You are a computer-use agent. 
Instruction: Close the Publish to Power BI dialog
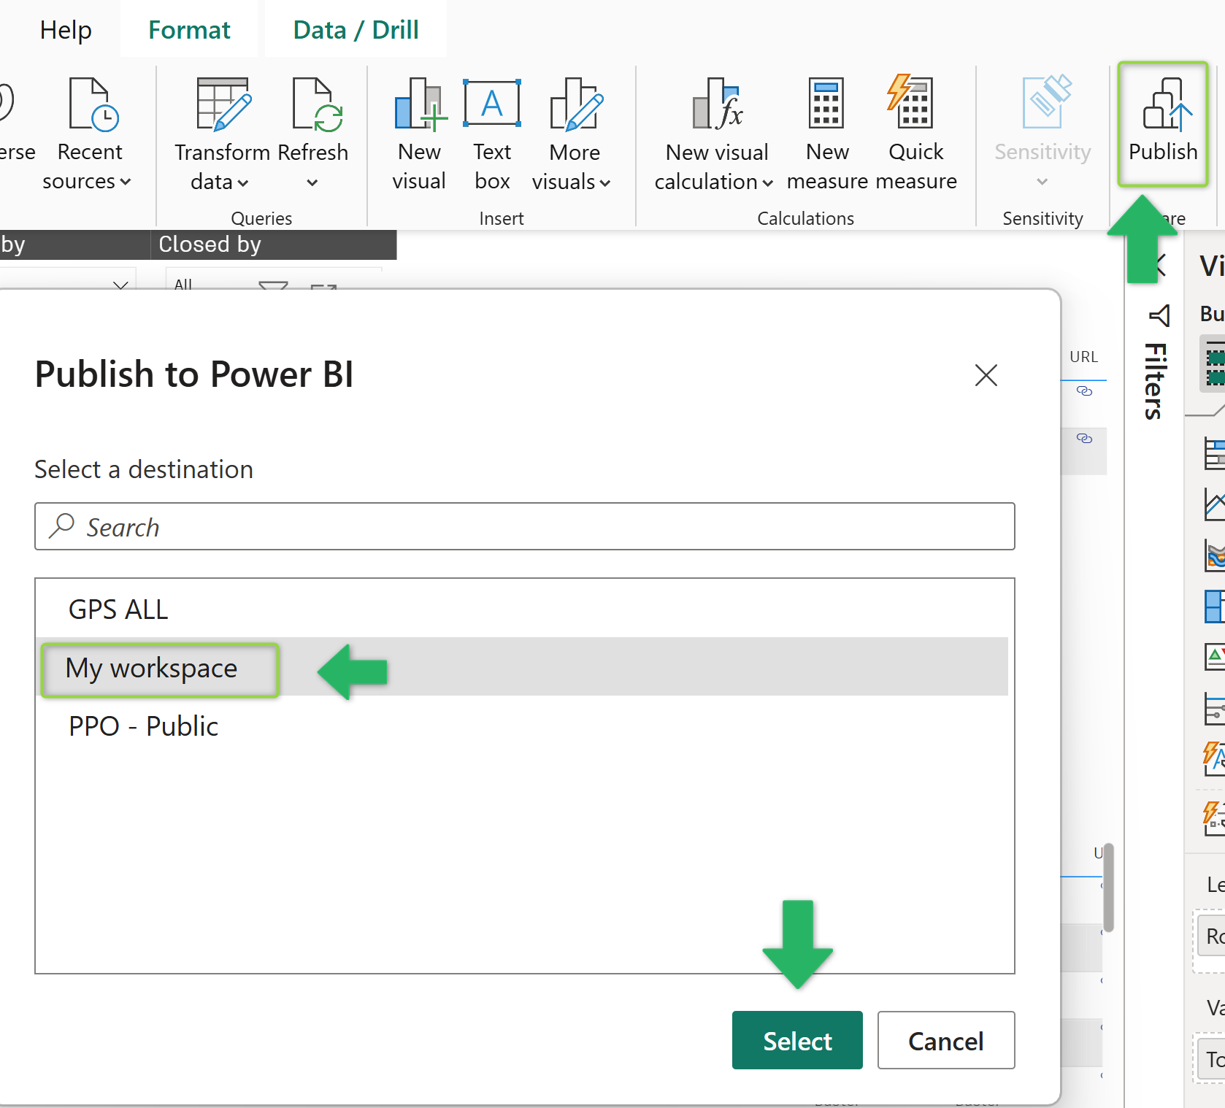(986, 375)
